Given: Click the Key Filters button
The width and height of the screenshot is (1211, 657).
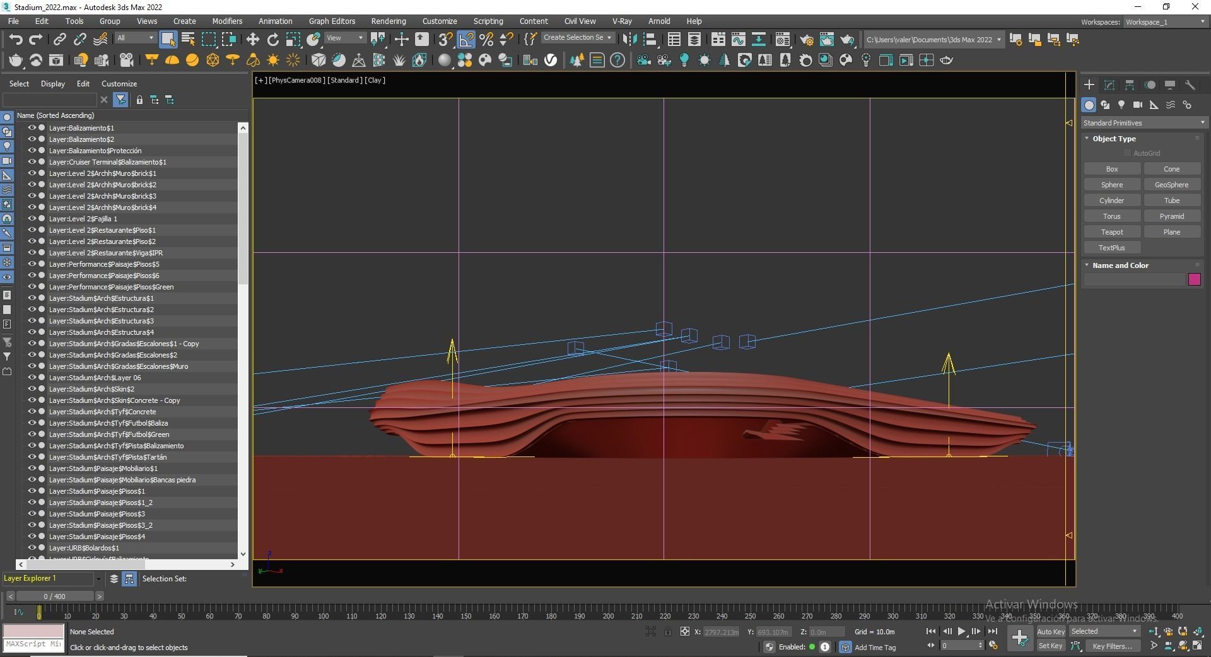Looking at the screenshot, I should point(1112,646).
